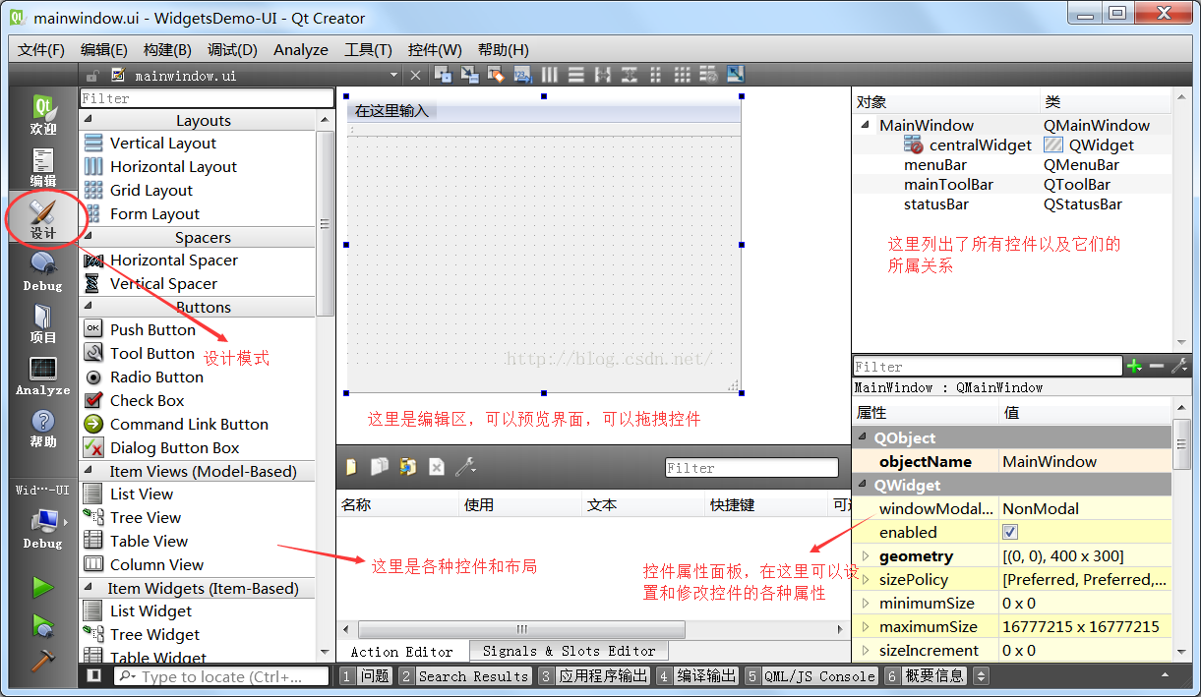
Task: Click the Lay Out in Grid toolbar icon
Action: (682, 75)
